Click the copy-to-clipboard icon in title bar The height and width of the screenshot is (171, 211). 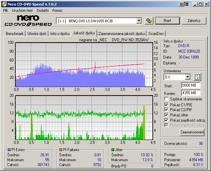(x=181, y=4)
